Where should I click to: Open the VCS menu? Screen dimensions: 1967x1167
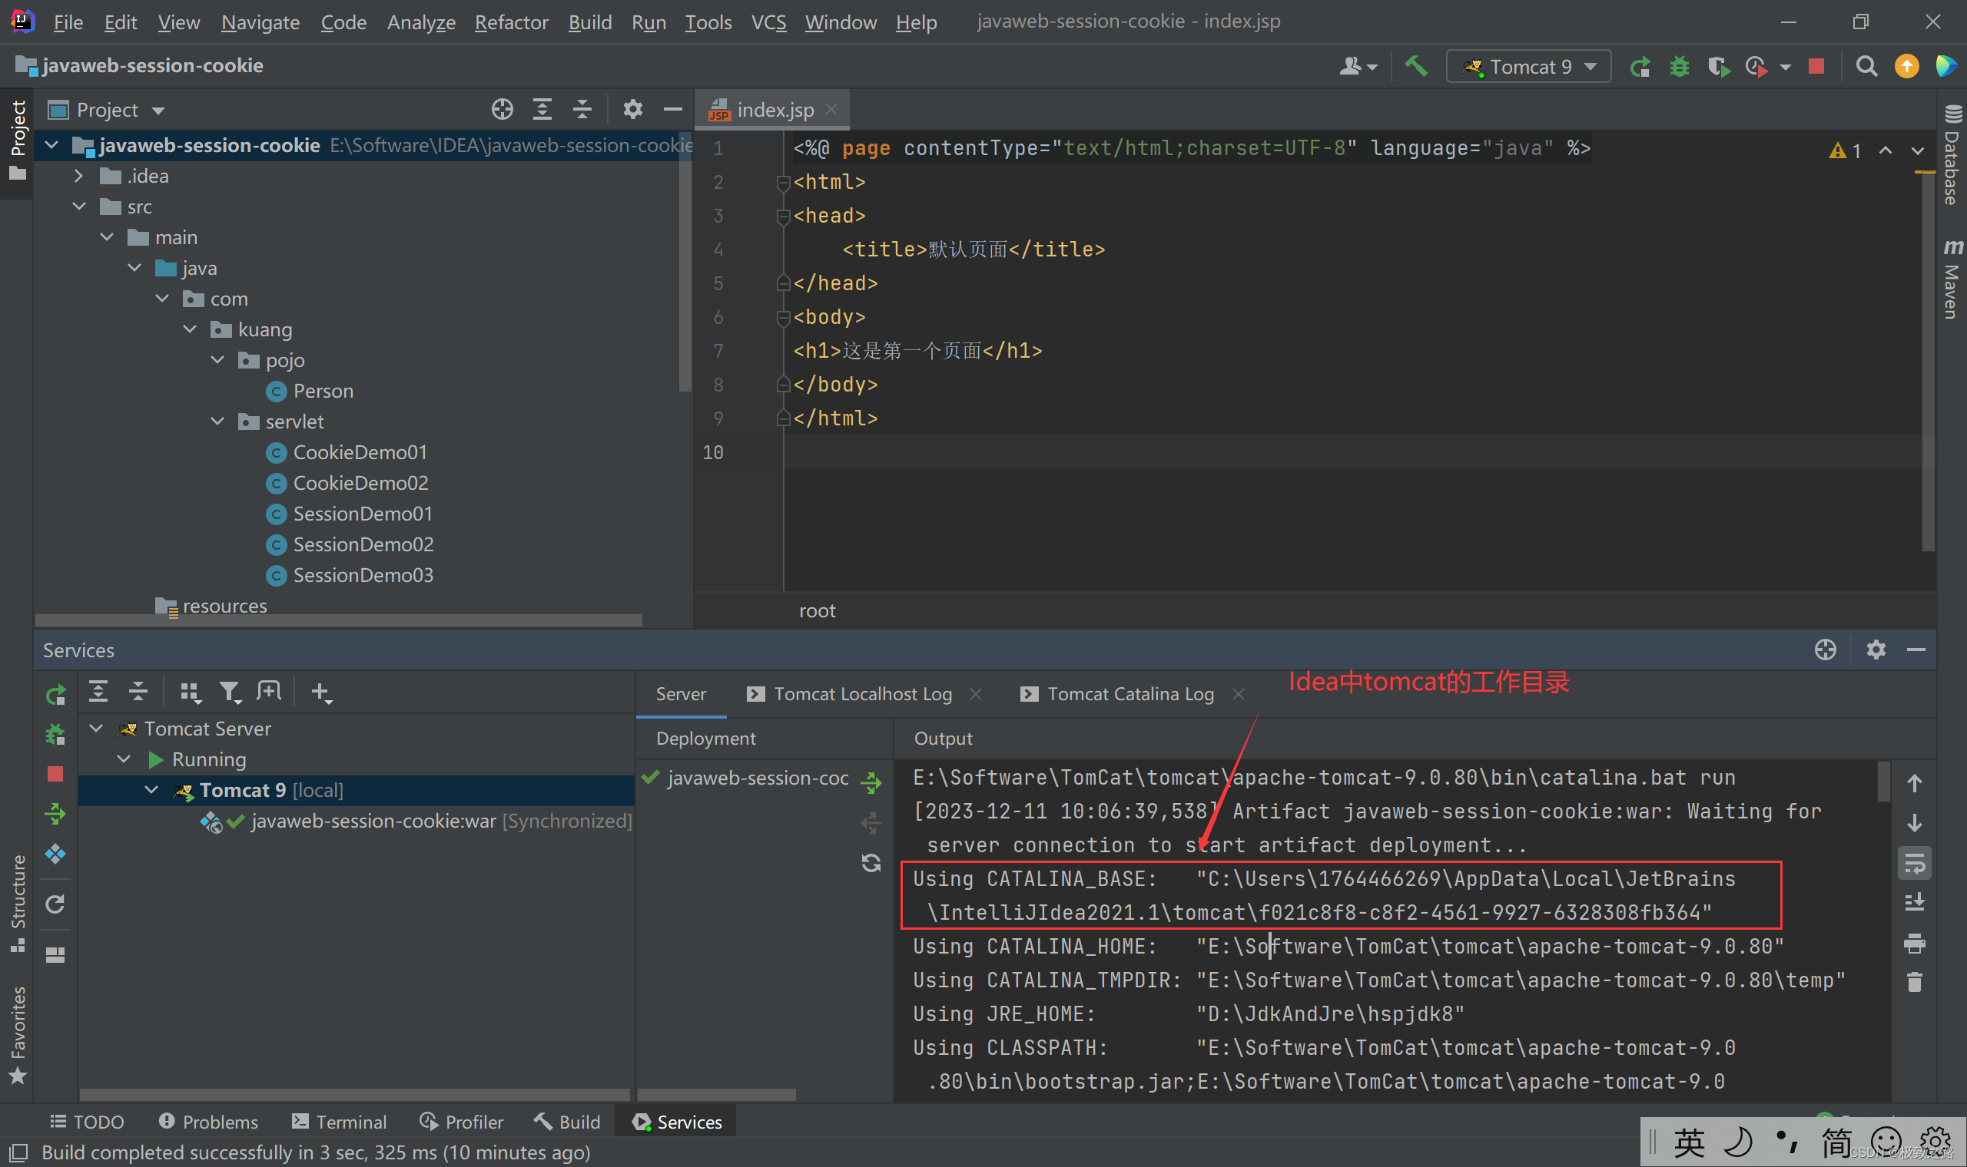click(768, 22)
